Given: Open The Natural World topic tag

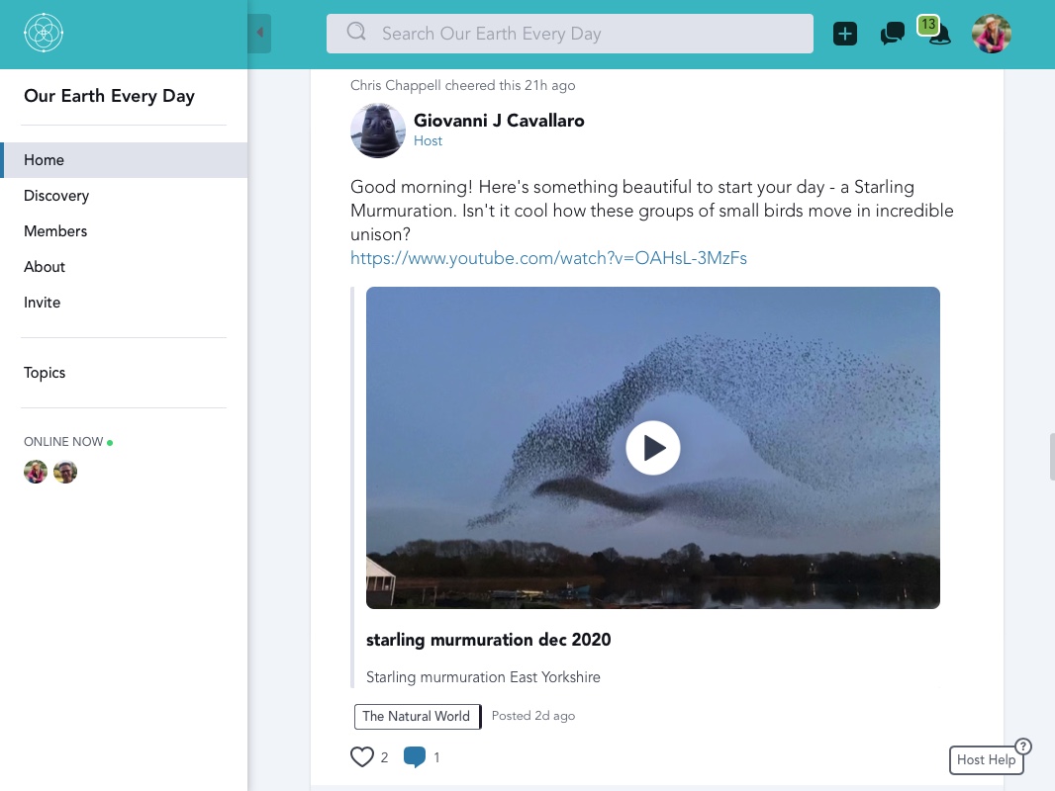Looking at the screenshot, I should point(418,717).
